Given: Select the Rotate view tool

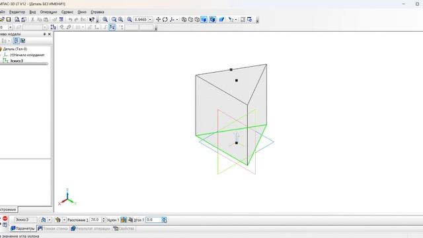Looking at the screenshot, I should coord(165,19).
